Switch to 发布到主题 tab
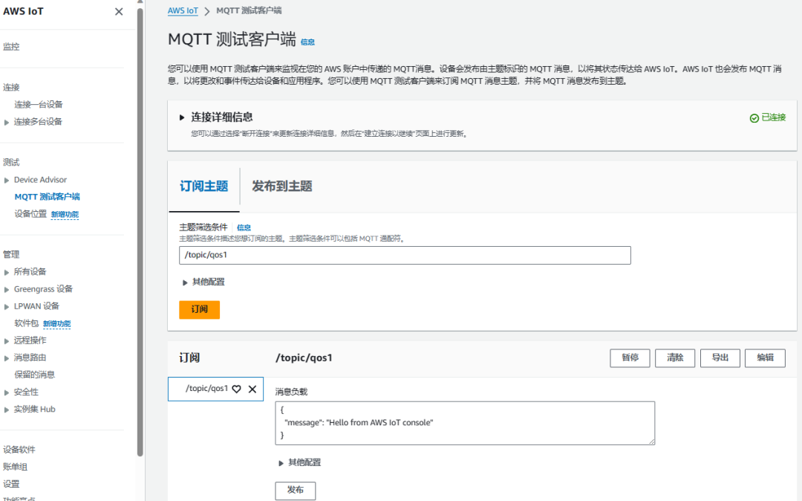The width and height of the screenshot is (802, 501). pos(282,187)
